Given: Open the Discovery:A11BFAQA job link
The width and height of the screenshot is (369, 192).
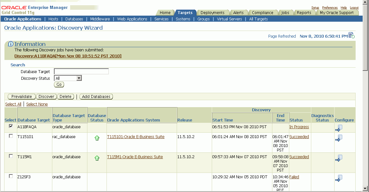Looking at the screenshot, I should pos(68,56).
